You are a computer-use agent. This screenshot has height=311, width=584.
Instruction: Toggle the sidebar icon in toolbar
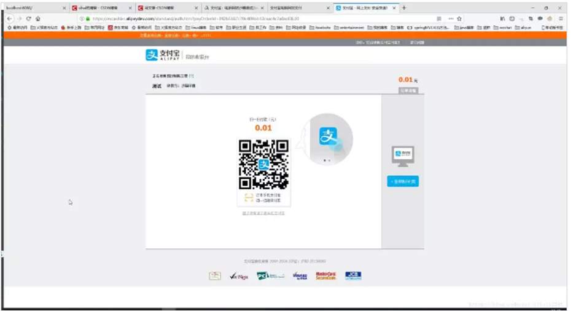click(512, 18)
